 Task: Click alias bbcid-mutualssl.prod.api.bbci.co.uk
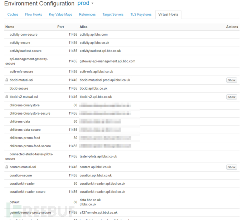[x=105, y=80]
